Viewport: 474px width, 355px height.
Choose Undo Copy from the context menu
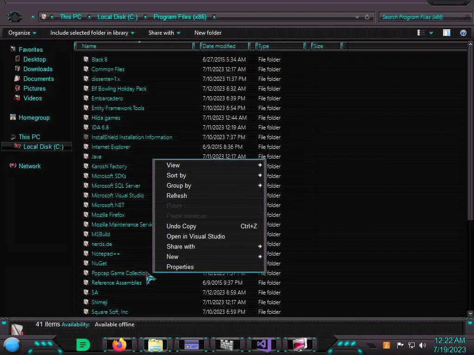click(x=209, y=226)
